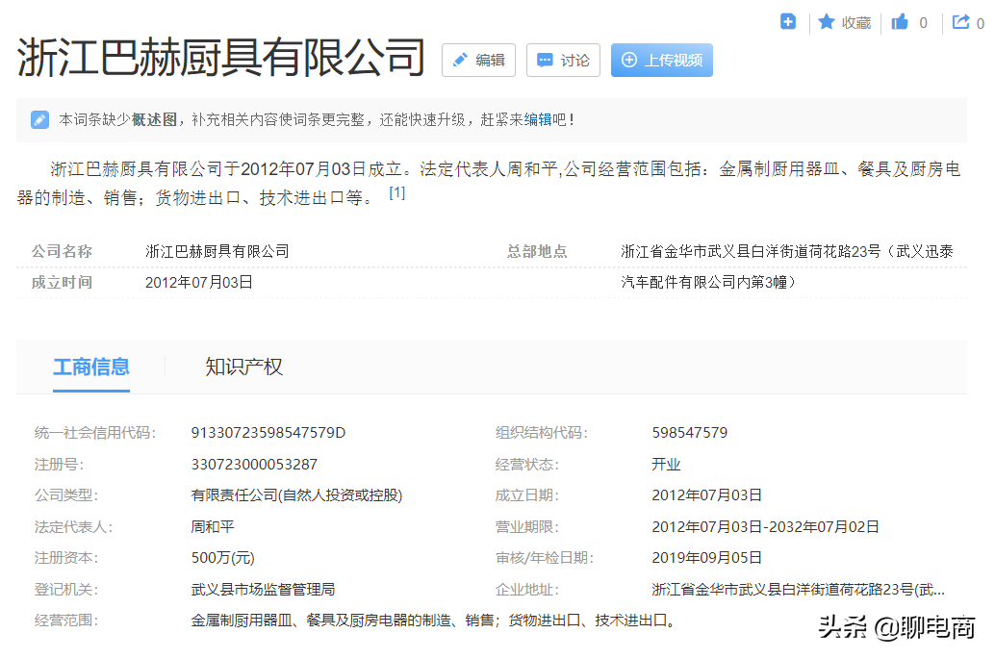This screenshot has height=659, width=995.
Task: Click the 经营范围 business scope text
Action: tap(433, 621)
